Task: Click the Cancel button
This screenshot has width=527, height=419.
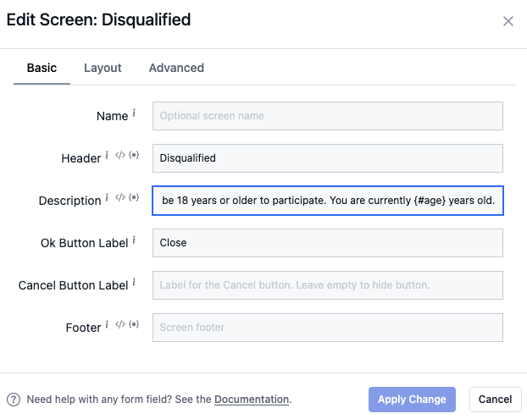Action: [x=495, y=400]
